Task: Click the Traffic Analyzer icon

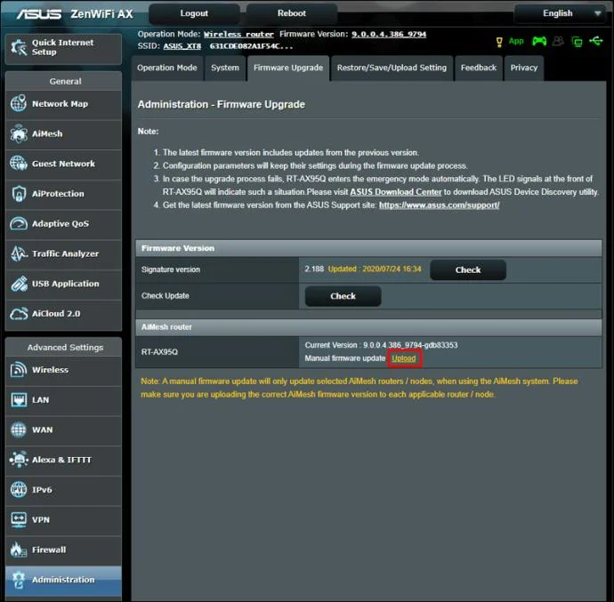Action: pos(19,253)
